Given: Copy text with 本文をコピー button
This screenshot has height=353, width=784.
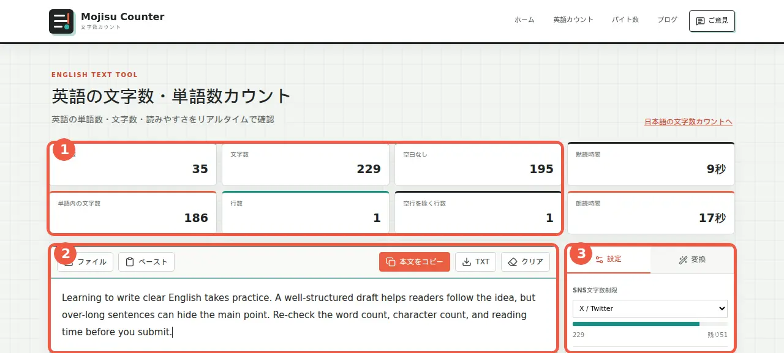Looking at the screenshot, I should 415,262.
